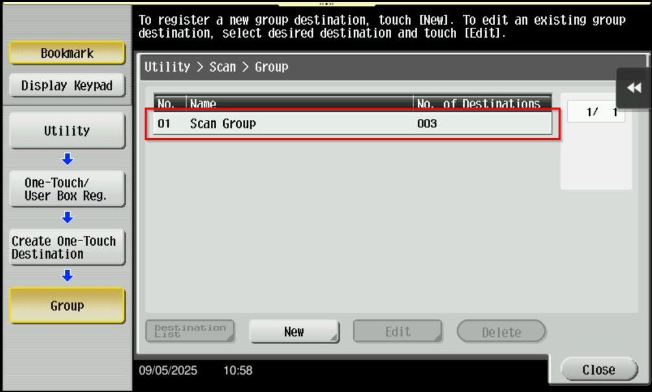The height and width of the screenshot is (392, 652).
Task: Click the small handle at top center
Action: tap(326, 3)
